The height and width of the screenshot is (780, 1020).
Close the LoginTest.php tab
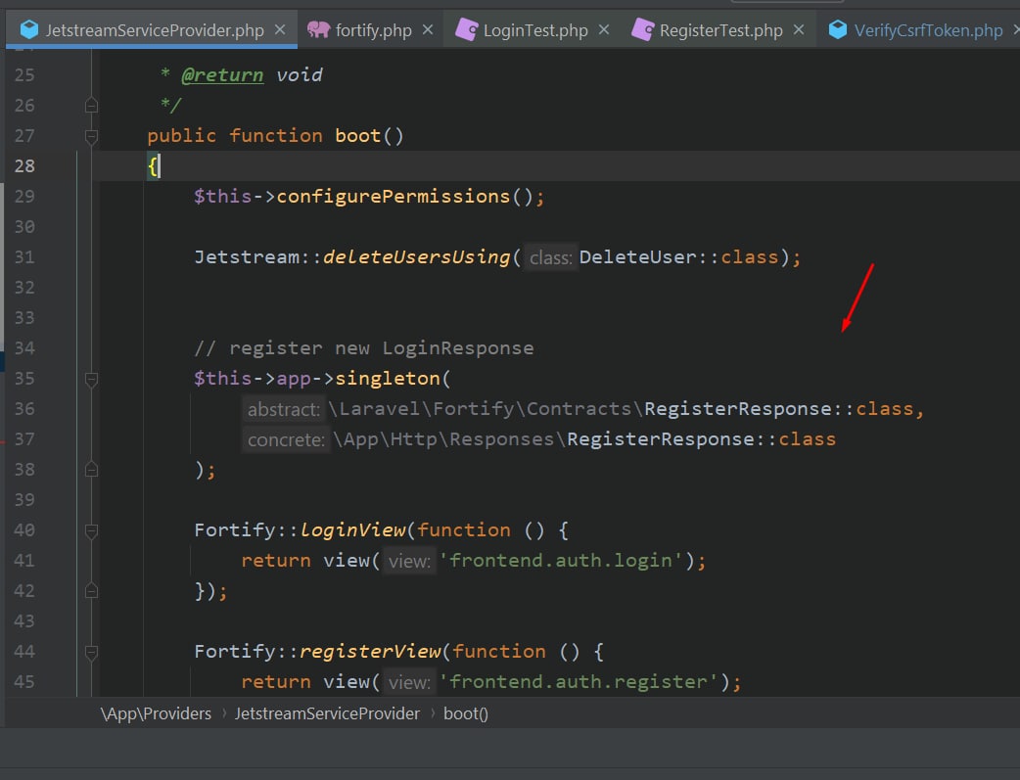604,30
